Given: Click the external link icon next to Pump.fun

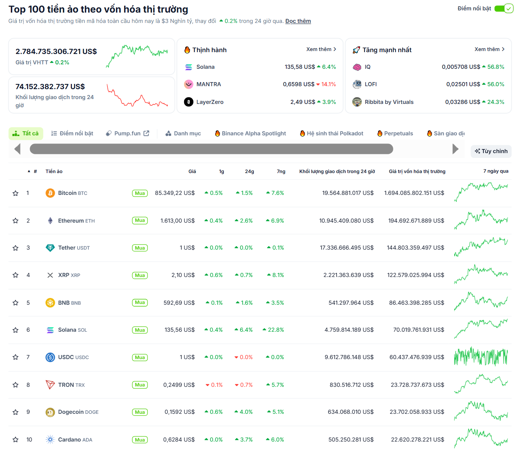Looking at the screenshot, I should click(x=146, y=133).
